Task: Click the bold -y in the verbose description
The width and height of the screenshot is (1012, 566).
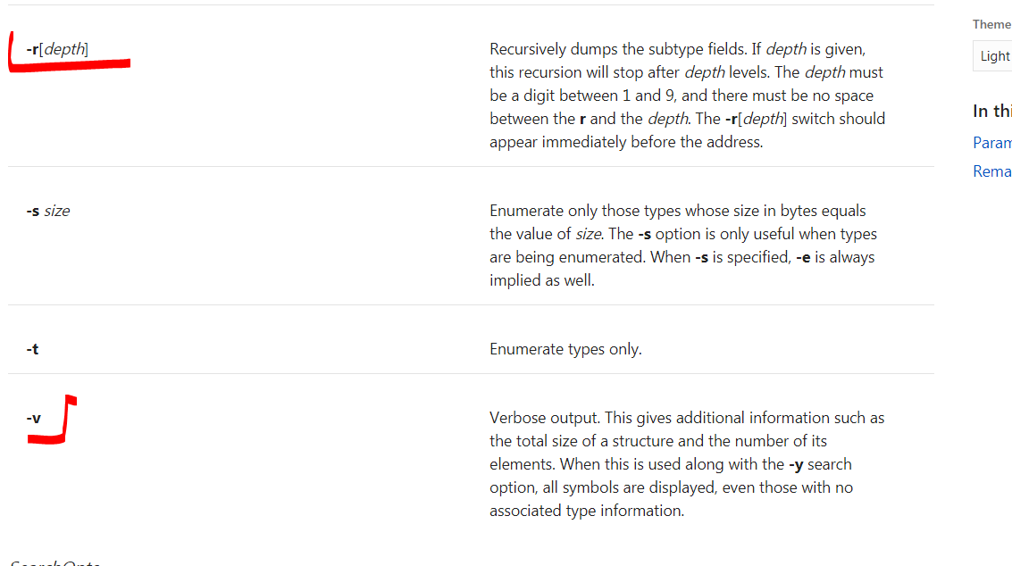Action: 797,464
